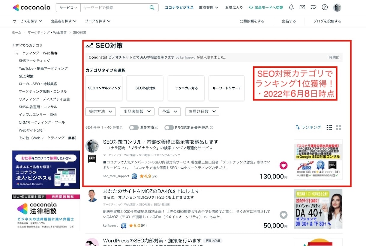This screenshot has width=366, height=246.
Task: Open SEO対策コンサル・内部改善修正指示書 service title
Action: (x=160, y=142)
